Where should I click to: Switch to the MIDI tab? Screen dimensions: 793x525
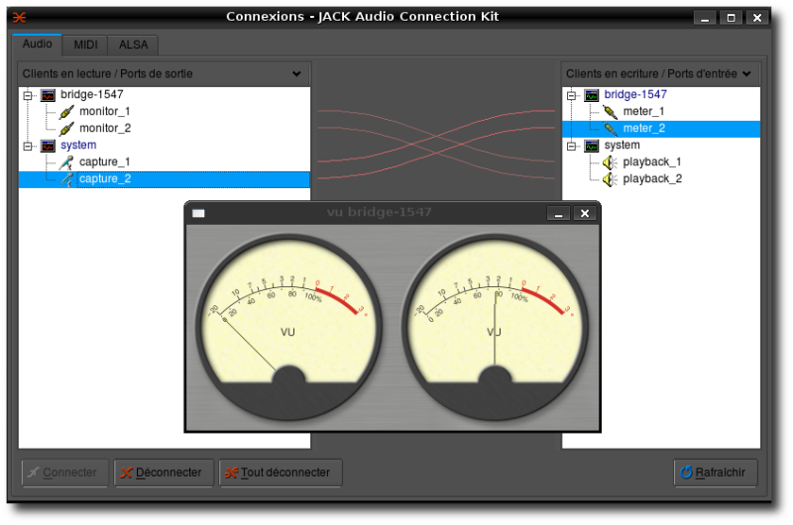85,45
